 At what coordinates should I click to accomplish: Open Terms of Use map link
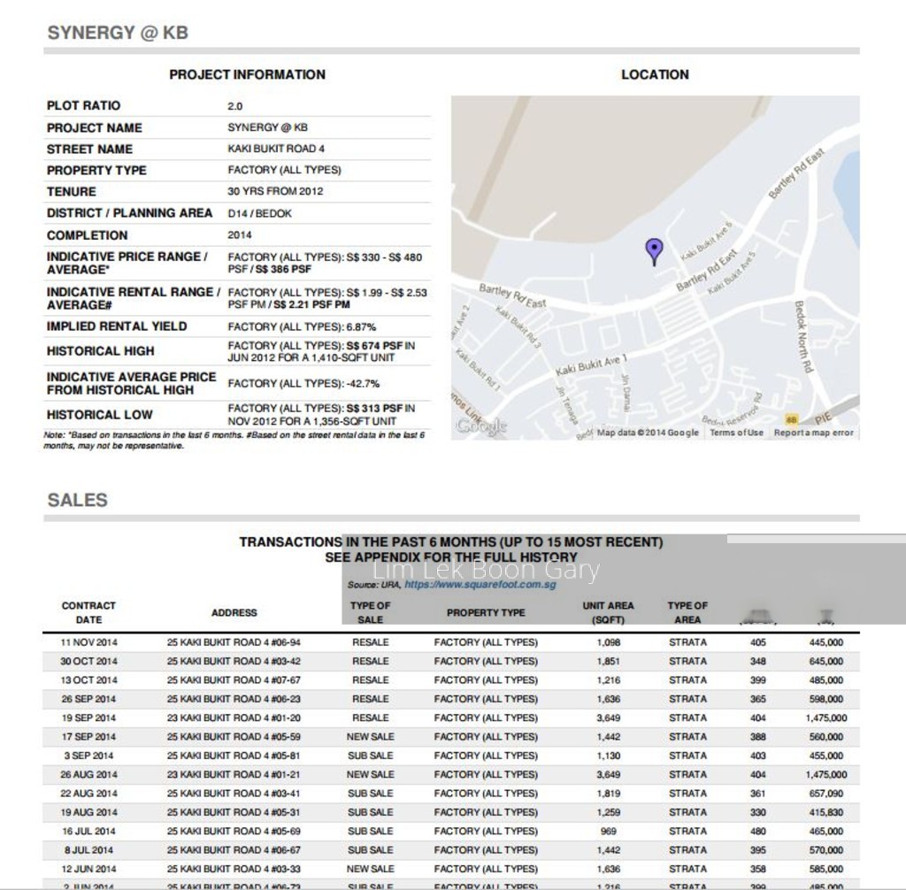pyautogui.click(x=736, y=433)
